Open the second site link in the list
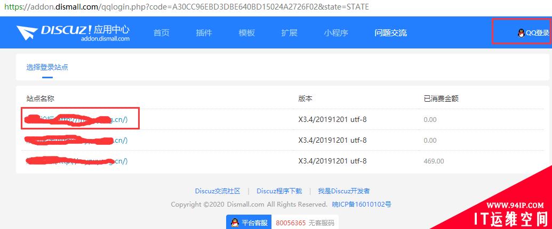This screenshot has width=552, height=229. point(76,141)
